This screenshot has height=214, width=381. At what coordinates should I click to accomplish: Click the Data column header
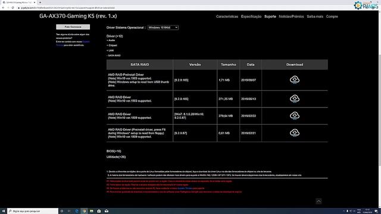click(x=251, y=65)
